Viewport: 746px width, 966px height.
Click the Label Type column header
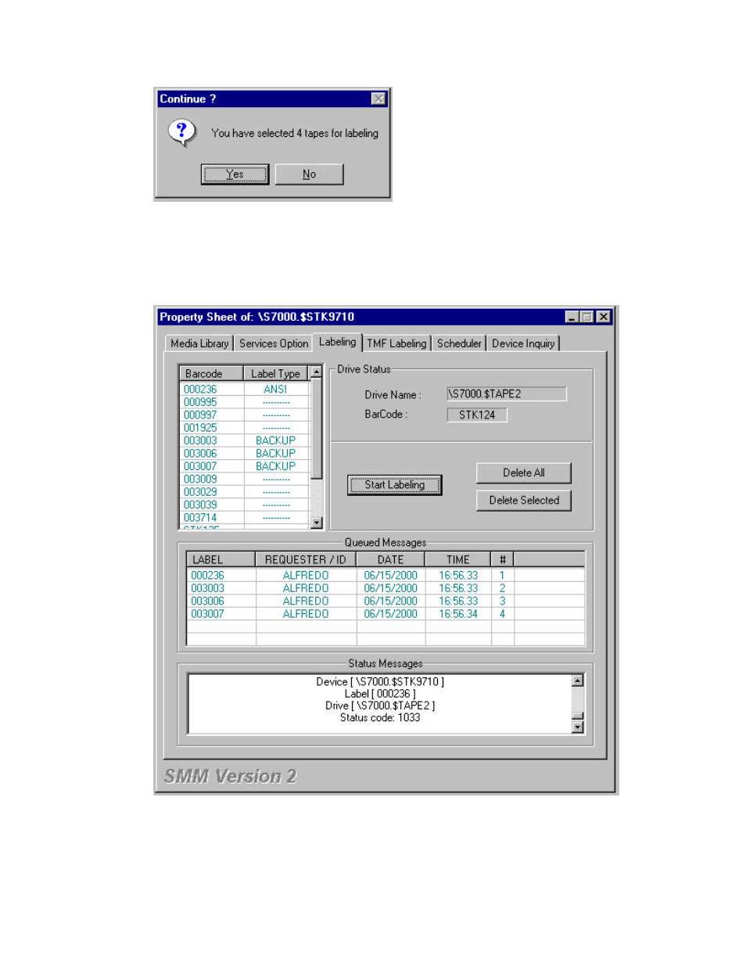(x=276, y=373)
